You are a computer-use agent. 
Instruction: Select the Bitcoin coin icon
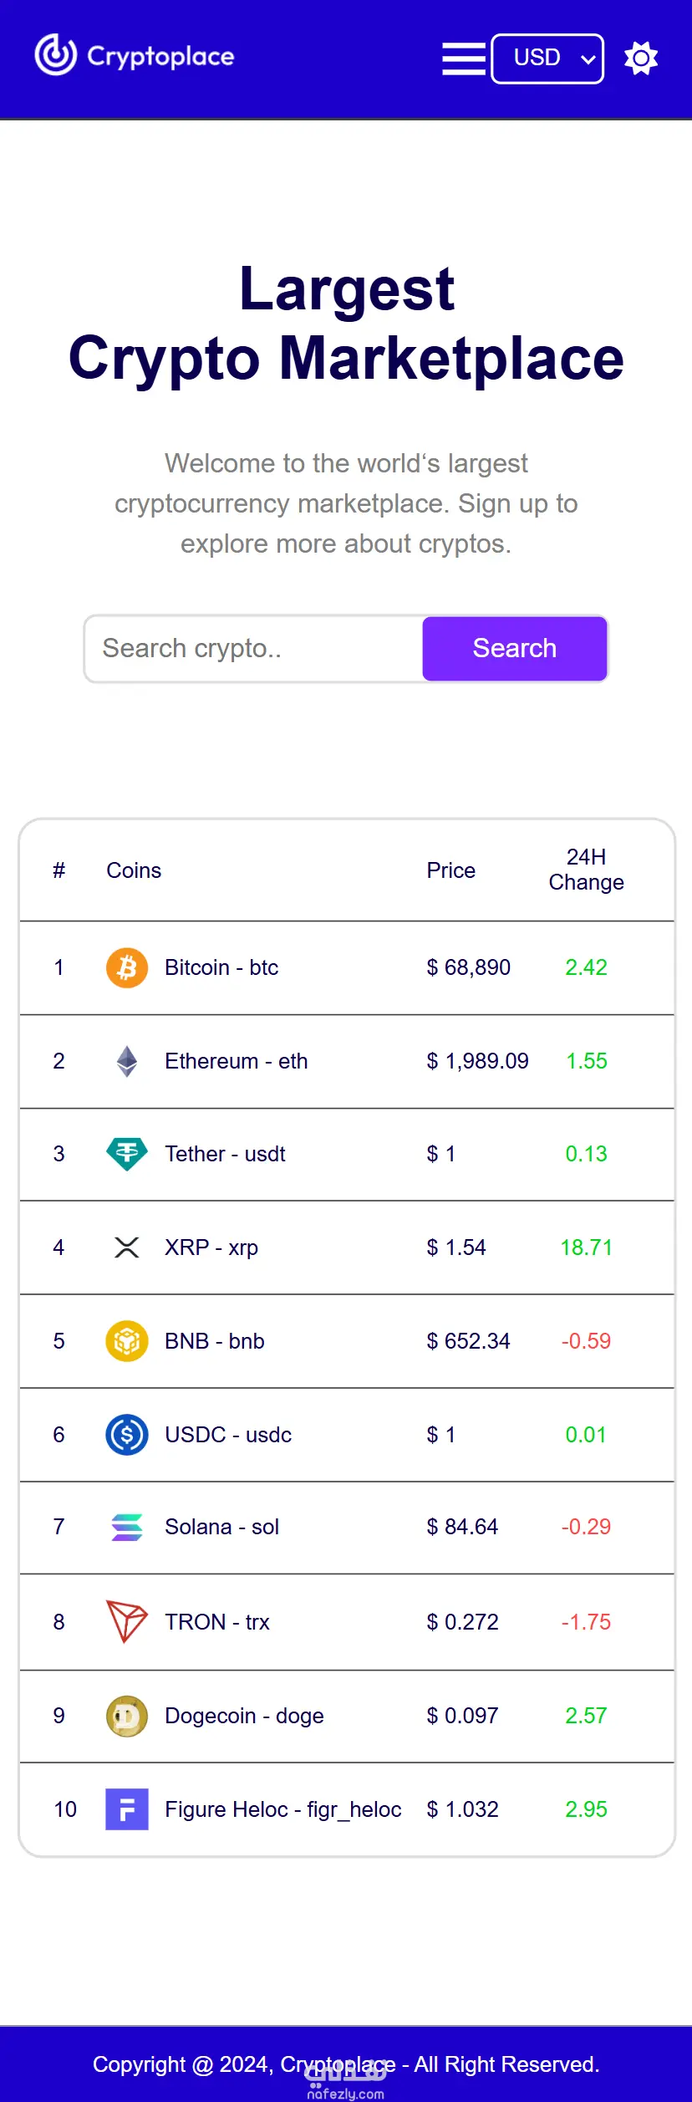pos(127,967)
